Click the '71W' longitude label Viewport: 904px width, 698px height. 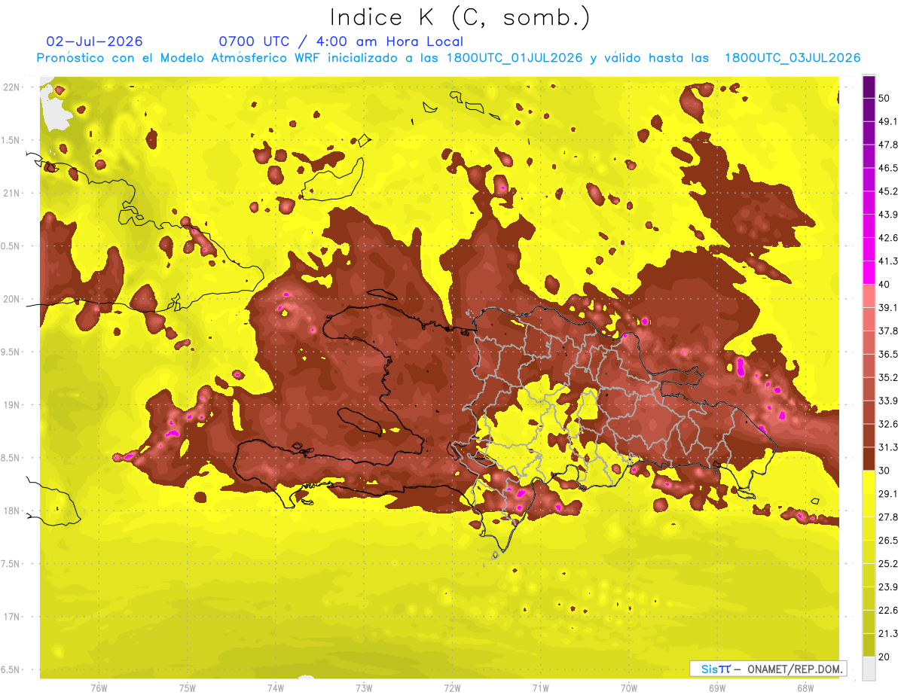coord(540,688)
